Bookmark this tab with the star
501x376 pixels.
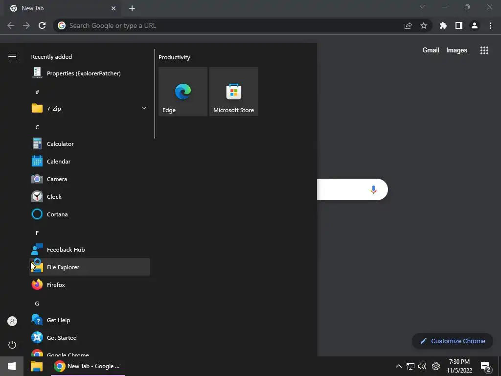(424, 25)
